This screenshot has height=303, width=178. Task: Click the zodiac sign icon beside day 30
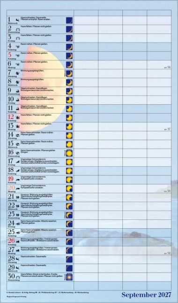[18, 277]
